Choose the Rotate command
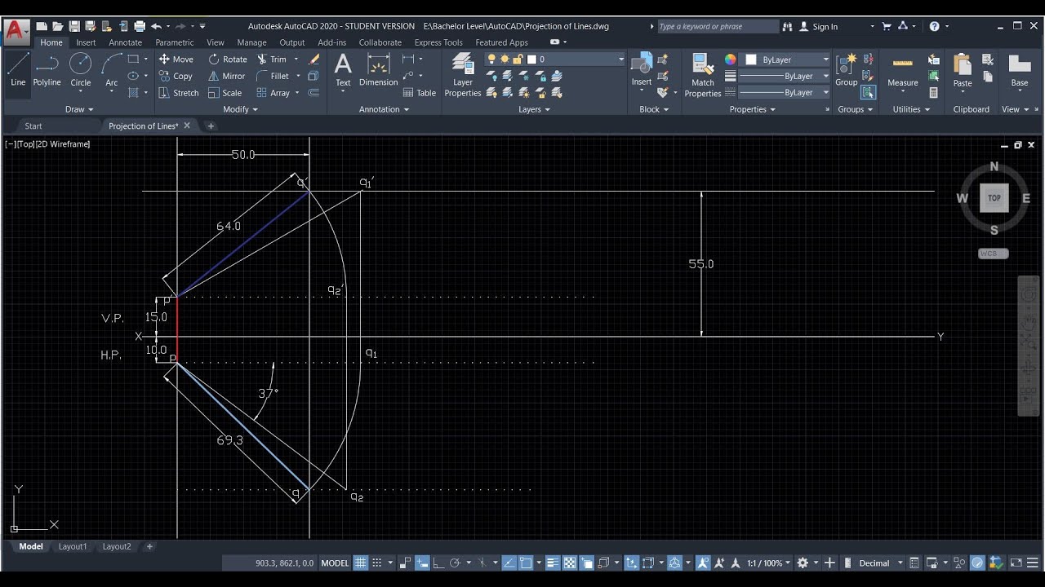The width and height of the screenshot is (1045, 587). 228,59
